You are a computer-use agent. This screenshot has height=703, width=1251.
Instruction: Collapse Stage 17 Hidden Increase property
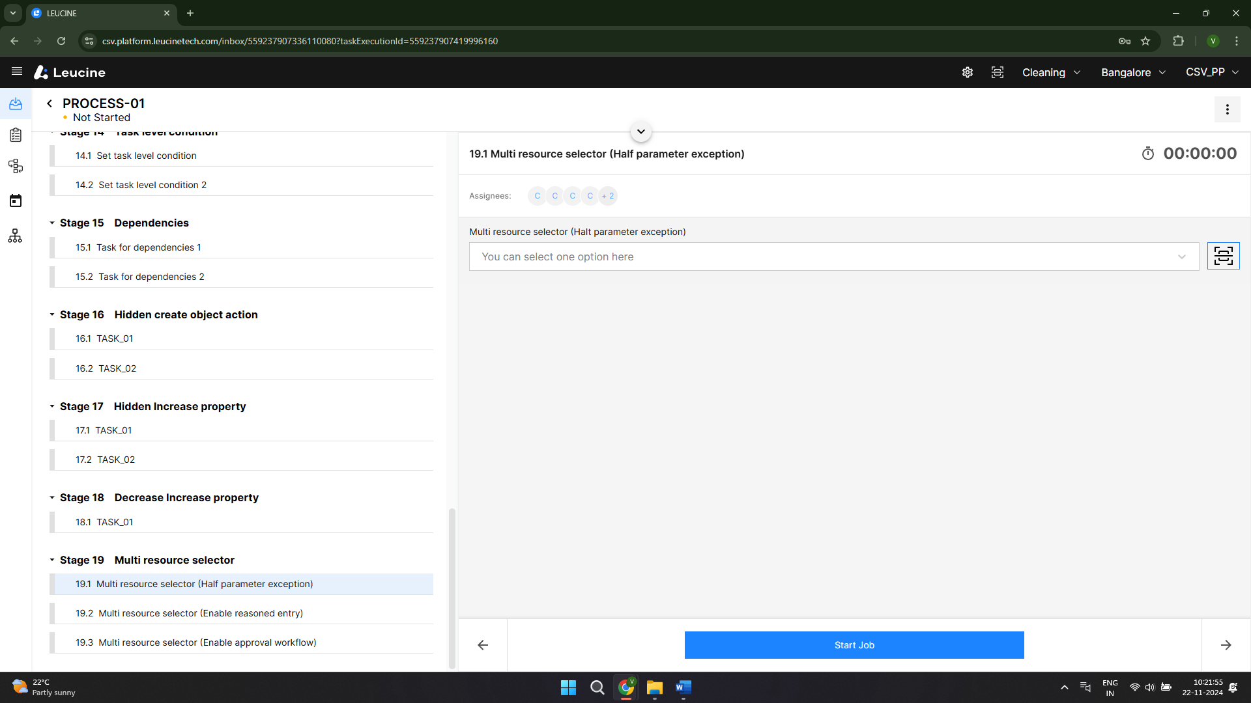pyautogui.click(x=52, y=406)
